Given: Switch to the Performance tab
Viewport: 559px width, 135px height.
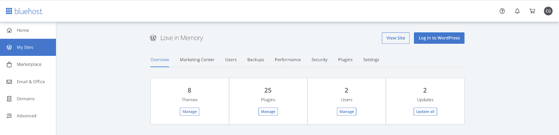Looking at the screenshot, I should pyautogui.click(x=288, y=60).
